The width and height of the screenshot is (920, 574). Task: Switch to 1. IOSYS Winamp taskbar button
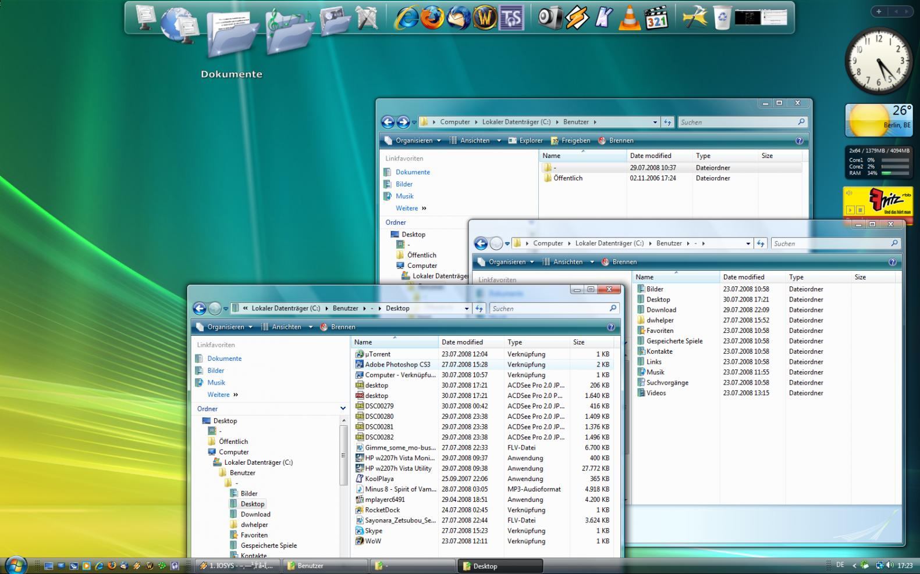point(237,565)
